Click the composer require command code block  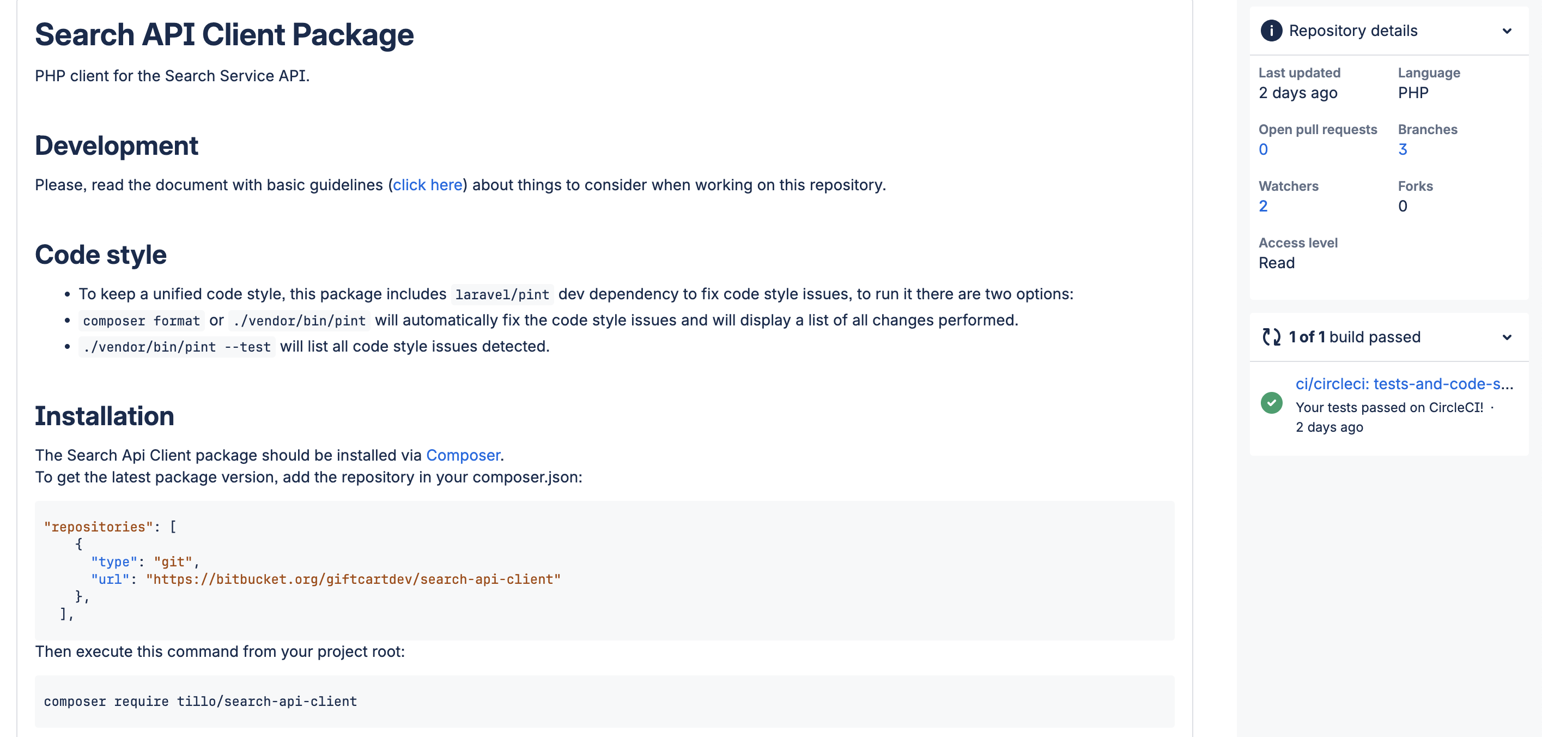click(201, 702)
